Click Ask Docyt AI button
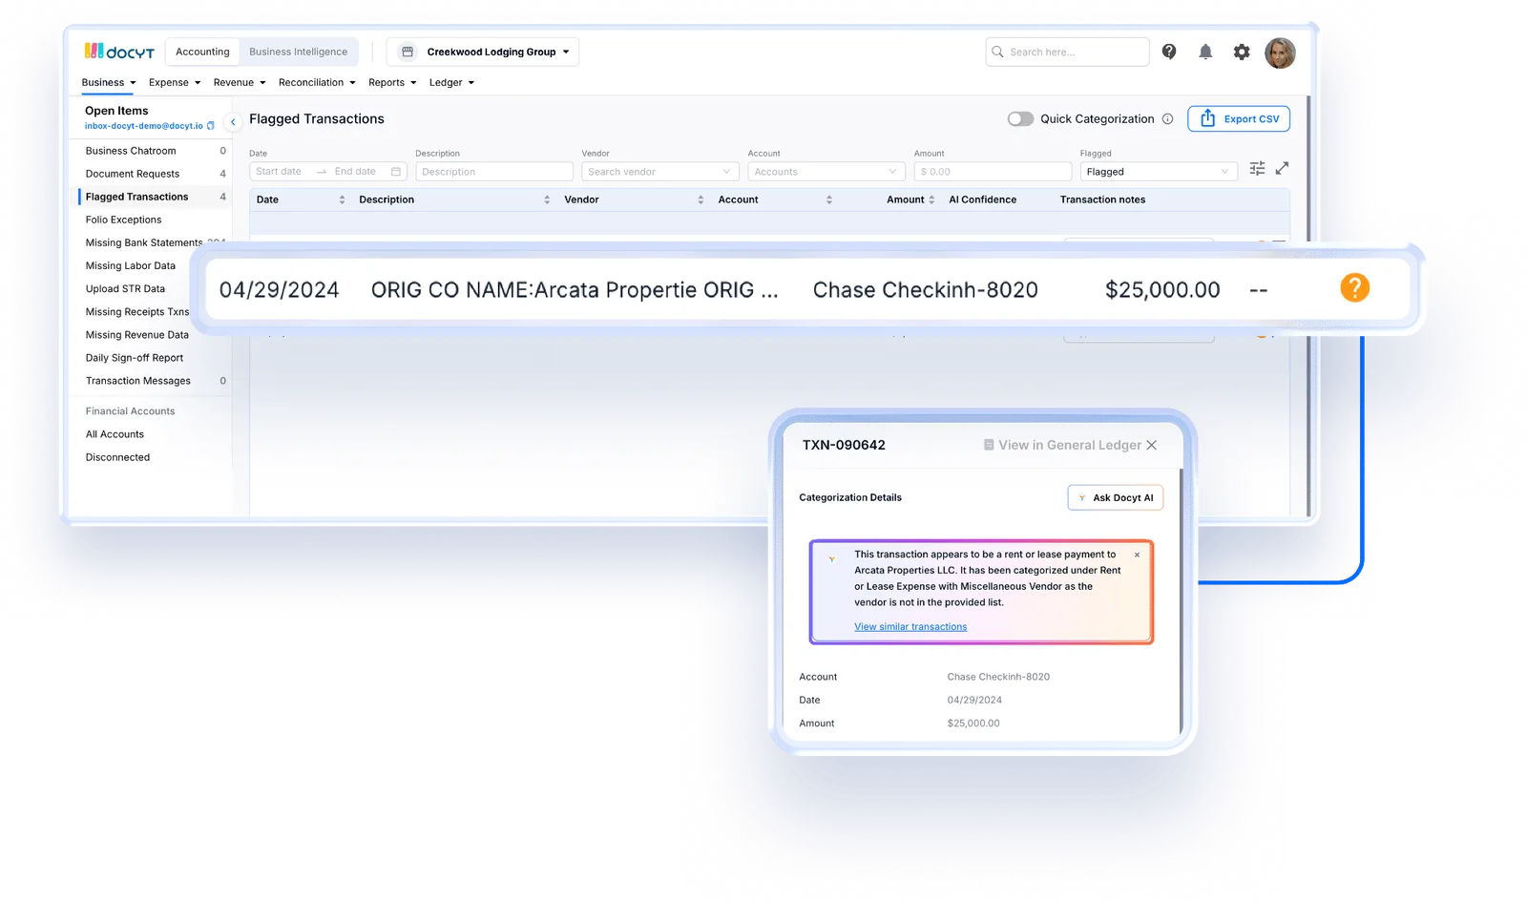Image resolution: width=1527 pixels, height=902 pixels. point(1115,497)
